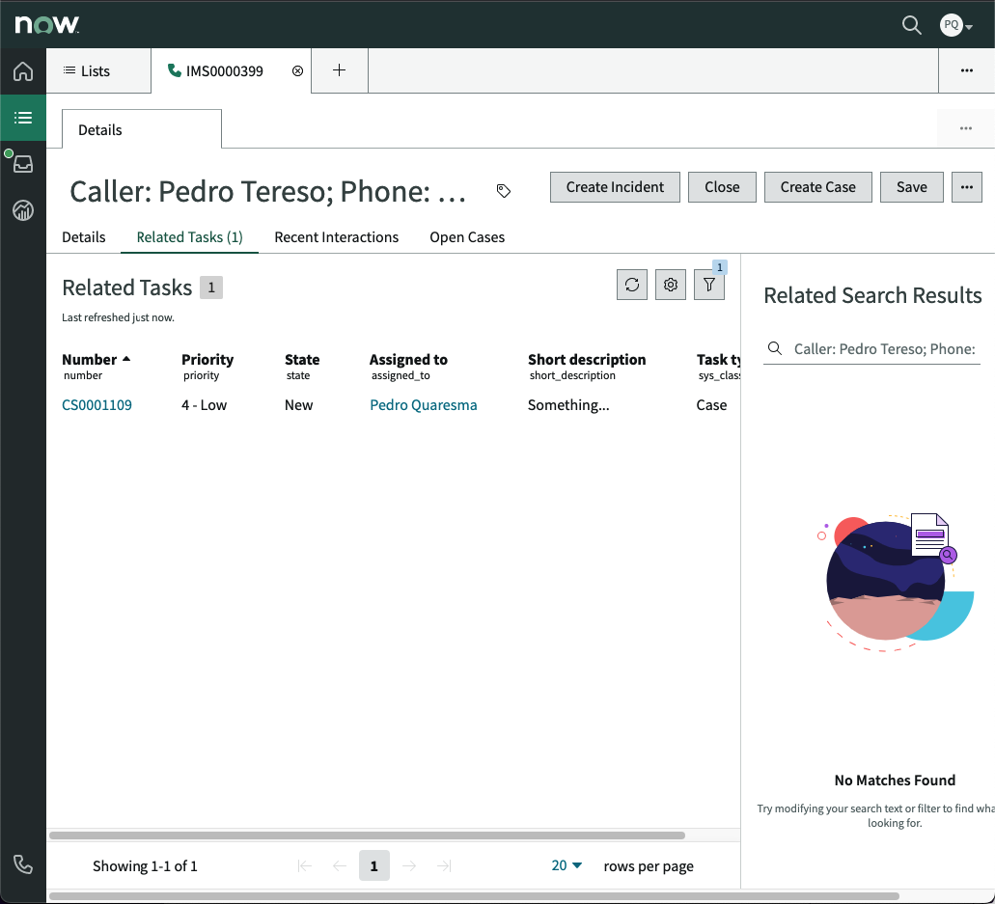Open the filter icon on Related Tasks
This screenshot has width=995, height=904.
coord(708,285)
